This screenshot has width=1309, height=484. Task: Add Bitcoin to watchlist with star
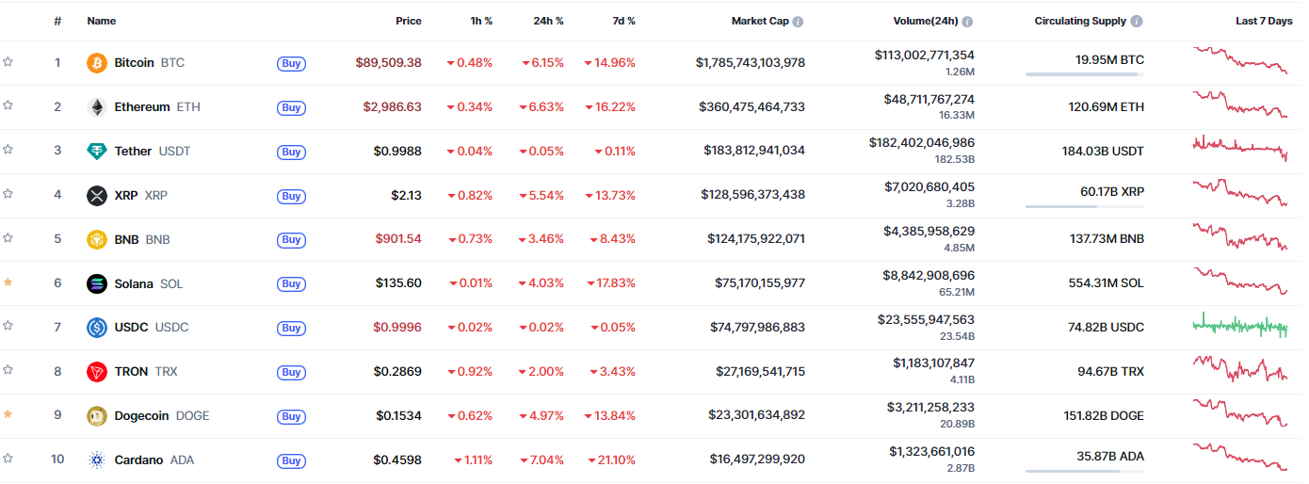[8, 62]
